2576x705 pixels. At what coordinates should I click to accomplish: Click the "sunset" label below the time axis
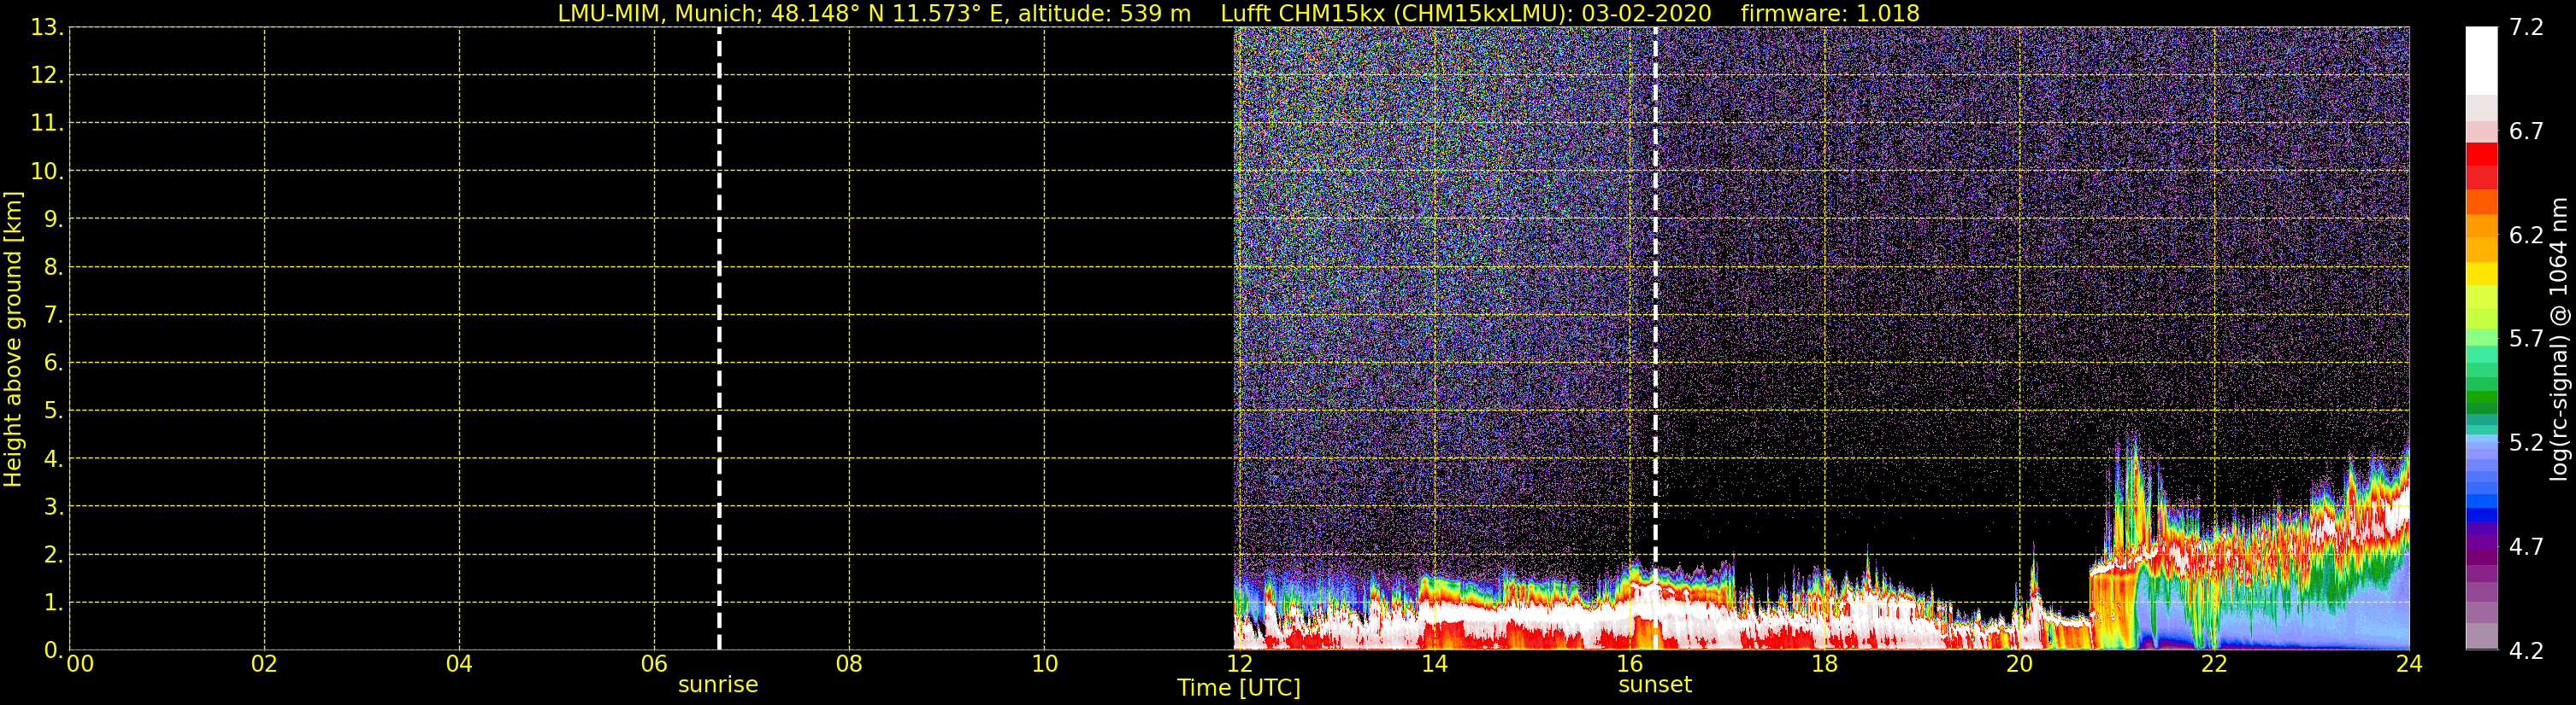coord(1655,685)
